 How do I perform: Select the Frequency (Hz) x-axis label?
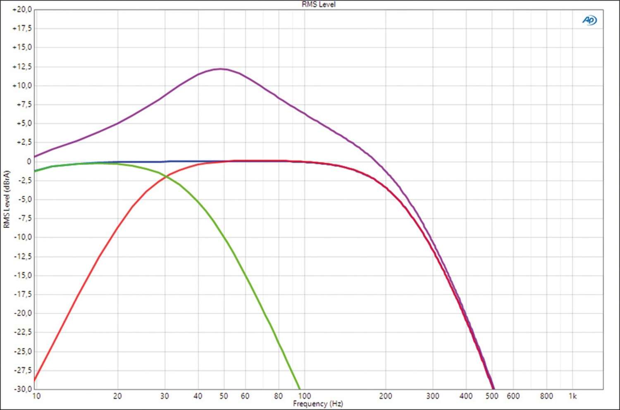tap(318, 403)
